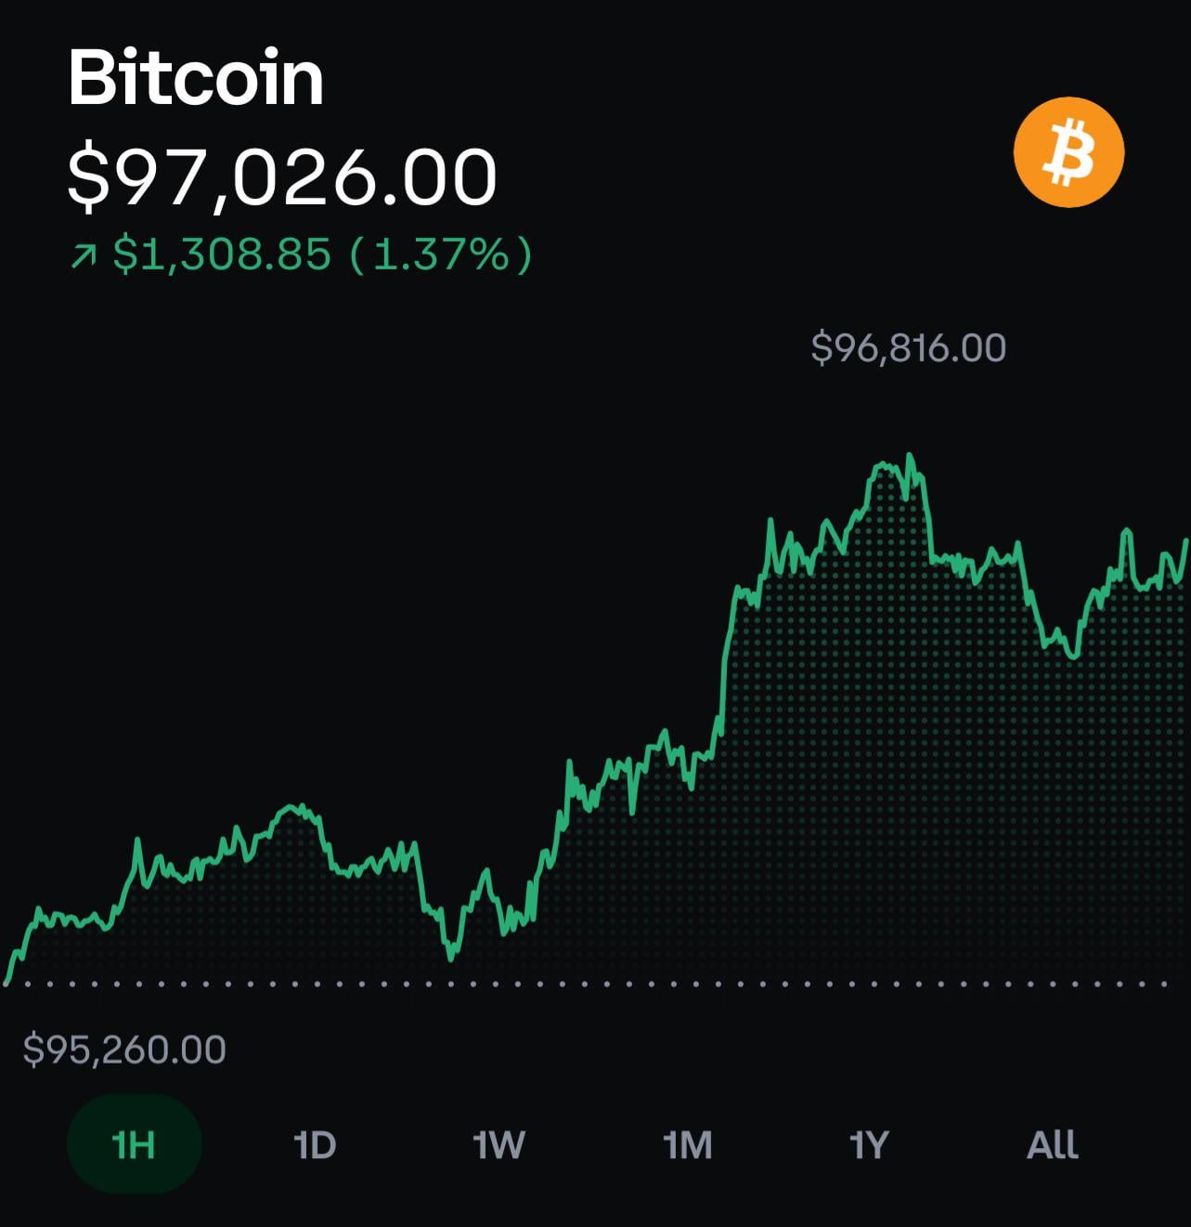
Task: Select the All time range
Action: point(1052,1144)
